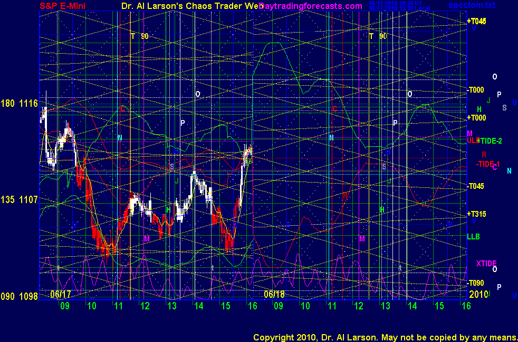
Task: Select the 'S&P E-Mini' chart title
Action: coord(62,6)
